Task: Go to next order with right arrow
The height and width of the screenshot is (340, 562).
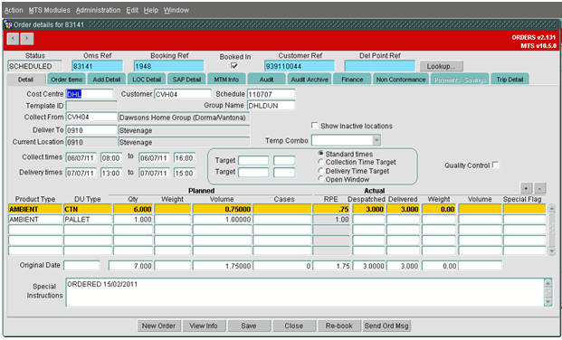Action: pos(27,39)
